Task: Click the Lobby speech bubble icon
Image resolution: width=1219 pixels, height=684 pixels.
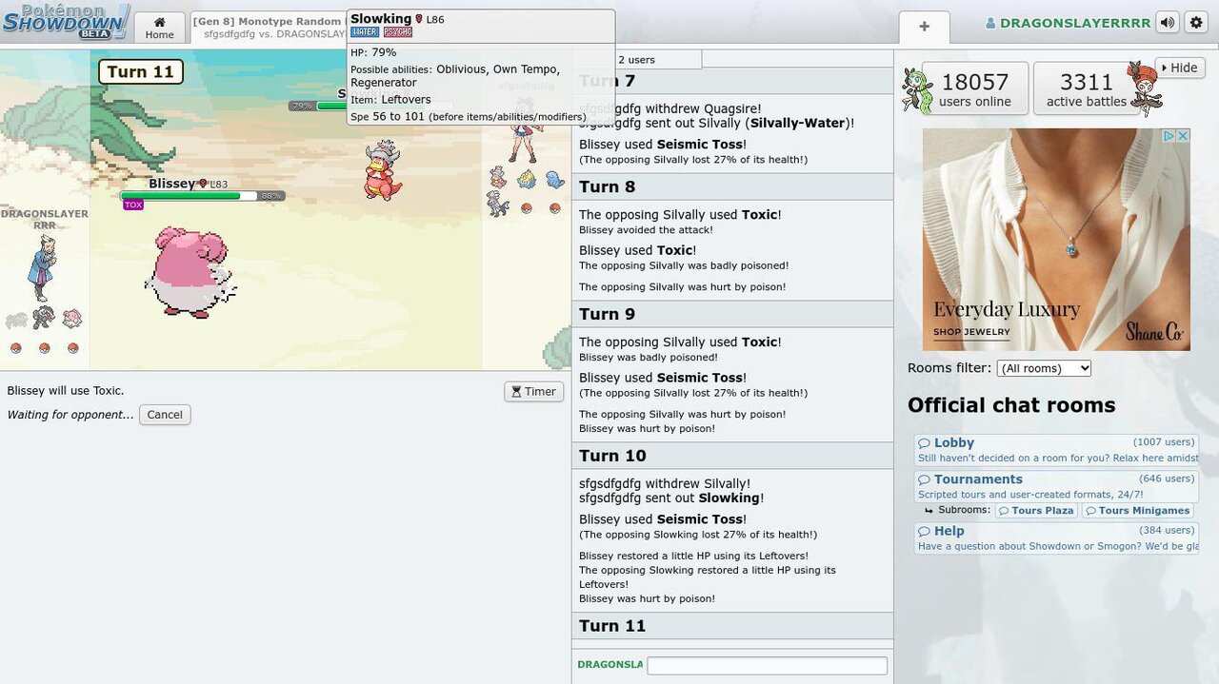Action: [x=924, y=443]
